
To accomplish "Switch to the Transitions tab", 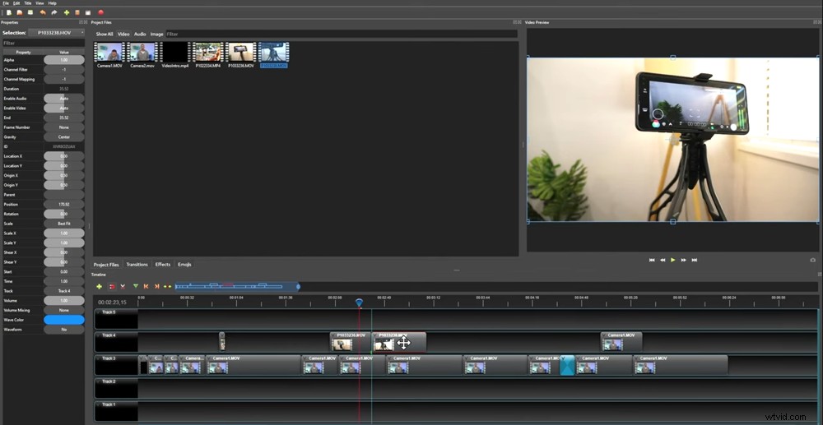I will 137,265.
